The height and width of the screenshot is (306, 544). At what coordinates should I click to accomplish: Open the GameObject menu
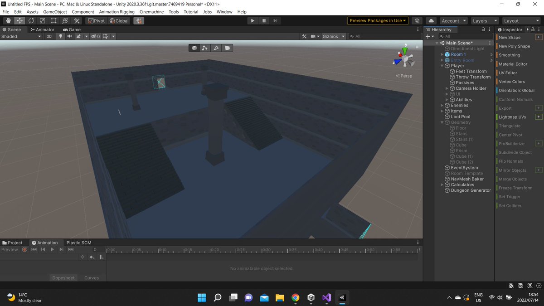point(56,12)
